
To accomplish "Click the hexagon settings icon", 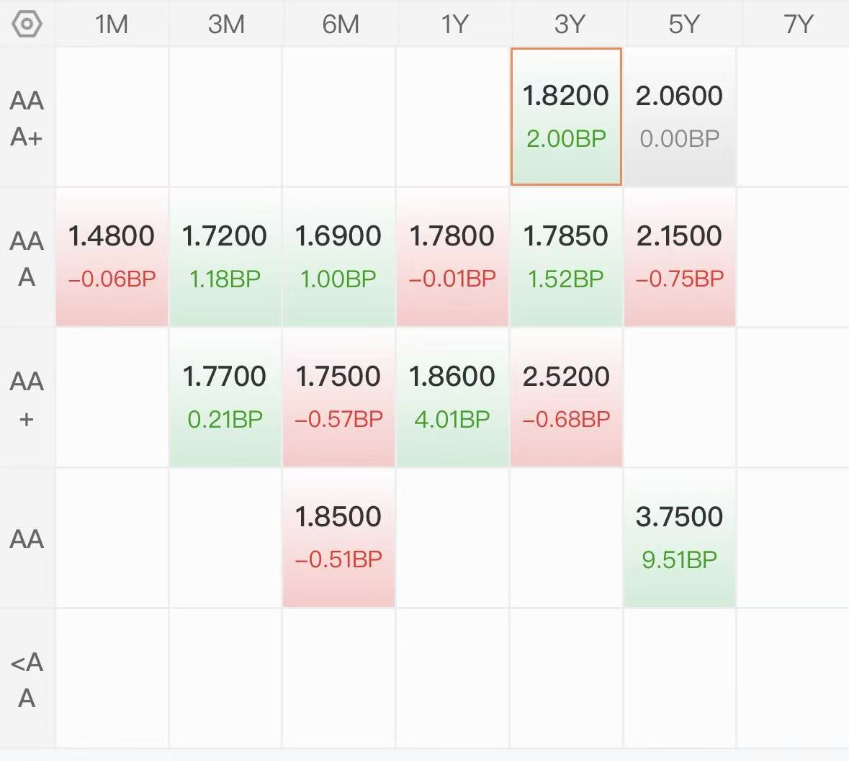I will point(27,24).
